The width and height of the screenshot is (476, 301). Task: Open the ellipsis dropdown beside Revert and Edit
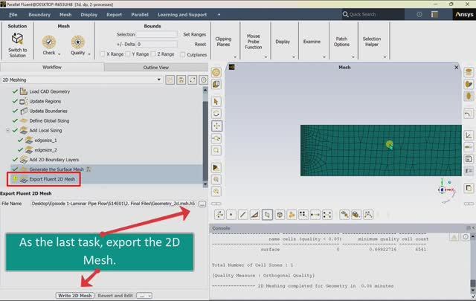(144, 296)
